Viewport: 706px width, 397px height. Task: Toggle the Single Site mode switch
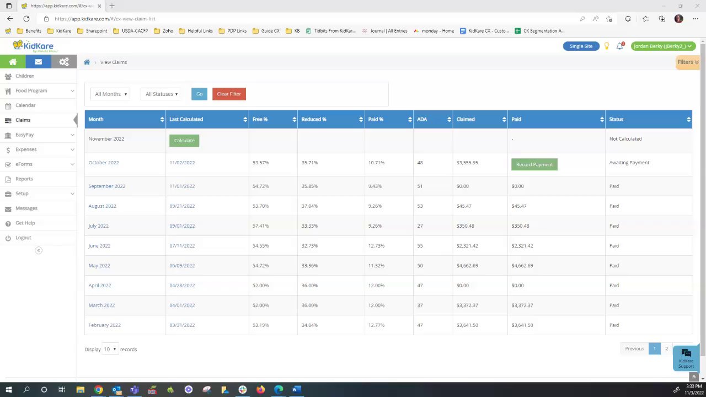coord(581,46)
